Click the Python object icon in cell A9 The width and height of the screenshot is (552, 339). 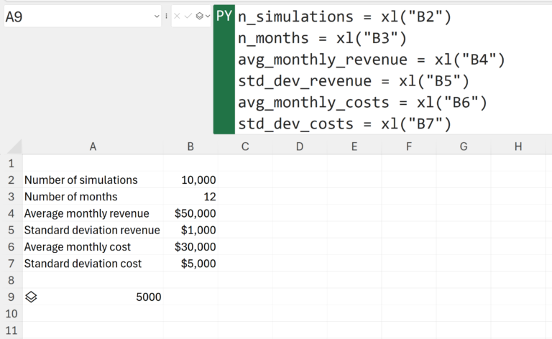point(31,297)
